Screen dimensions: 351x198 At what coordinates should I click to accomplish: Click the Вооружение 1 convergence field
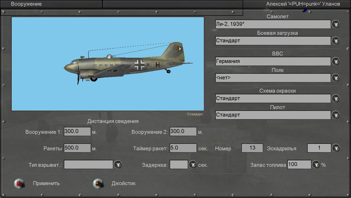(x=77, y=131)
